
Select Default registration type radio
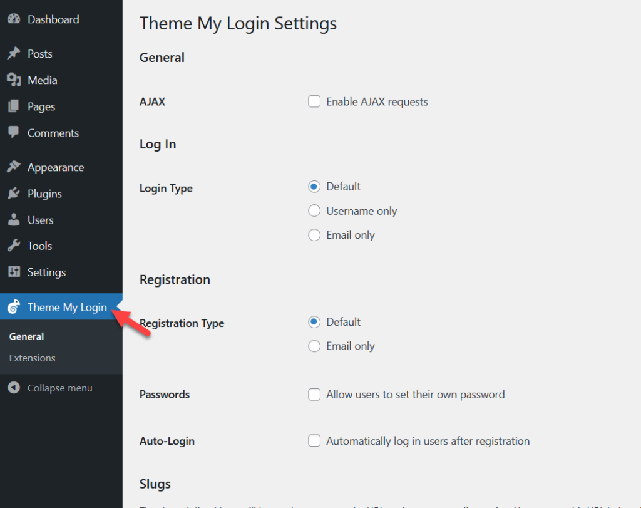click(x=314, y=322)
